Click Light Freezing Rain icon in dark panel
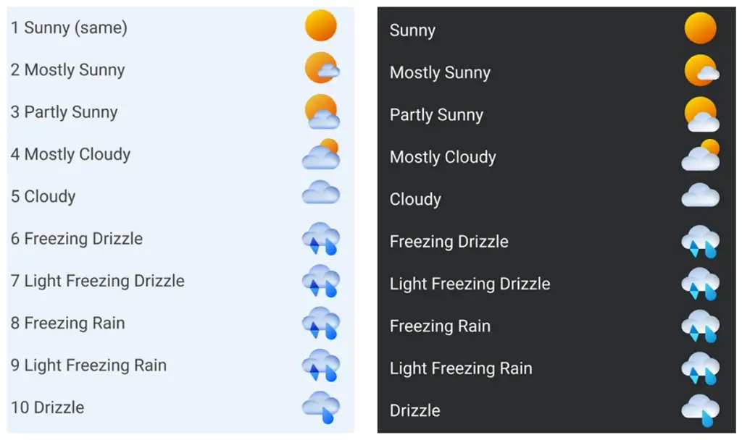Screen dimensions: 742x440 click(700, 368)
